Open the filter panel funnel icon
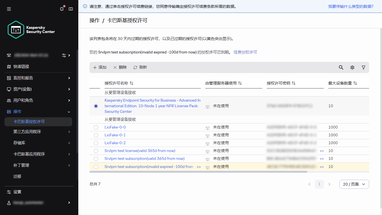 [363, 67]
